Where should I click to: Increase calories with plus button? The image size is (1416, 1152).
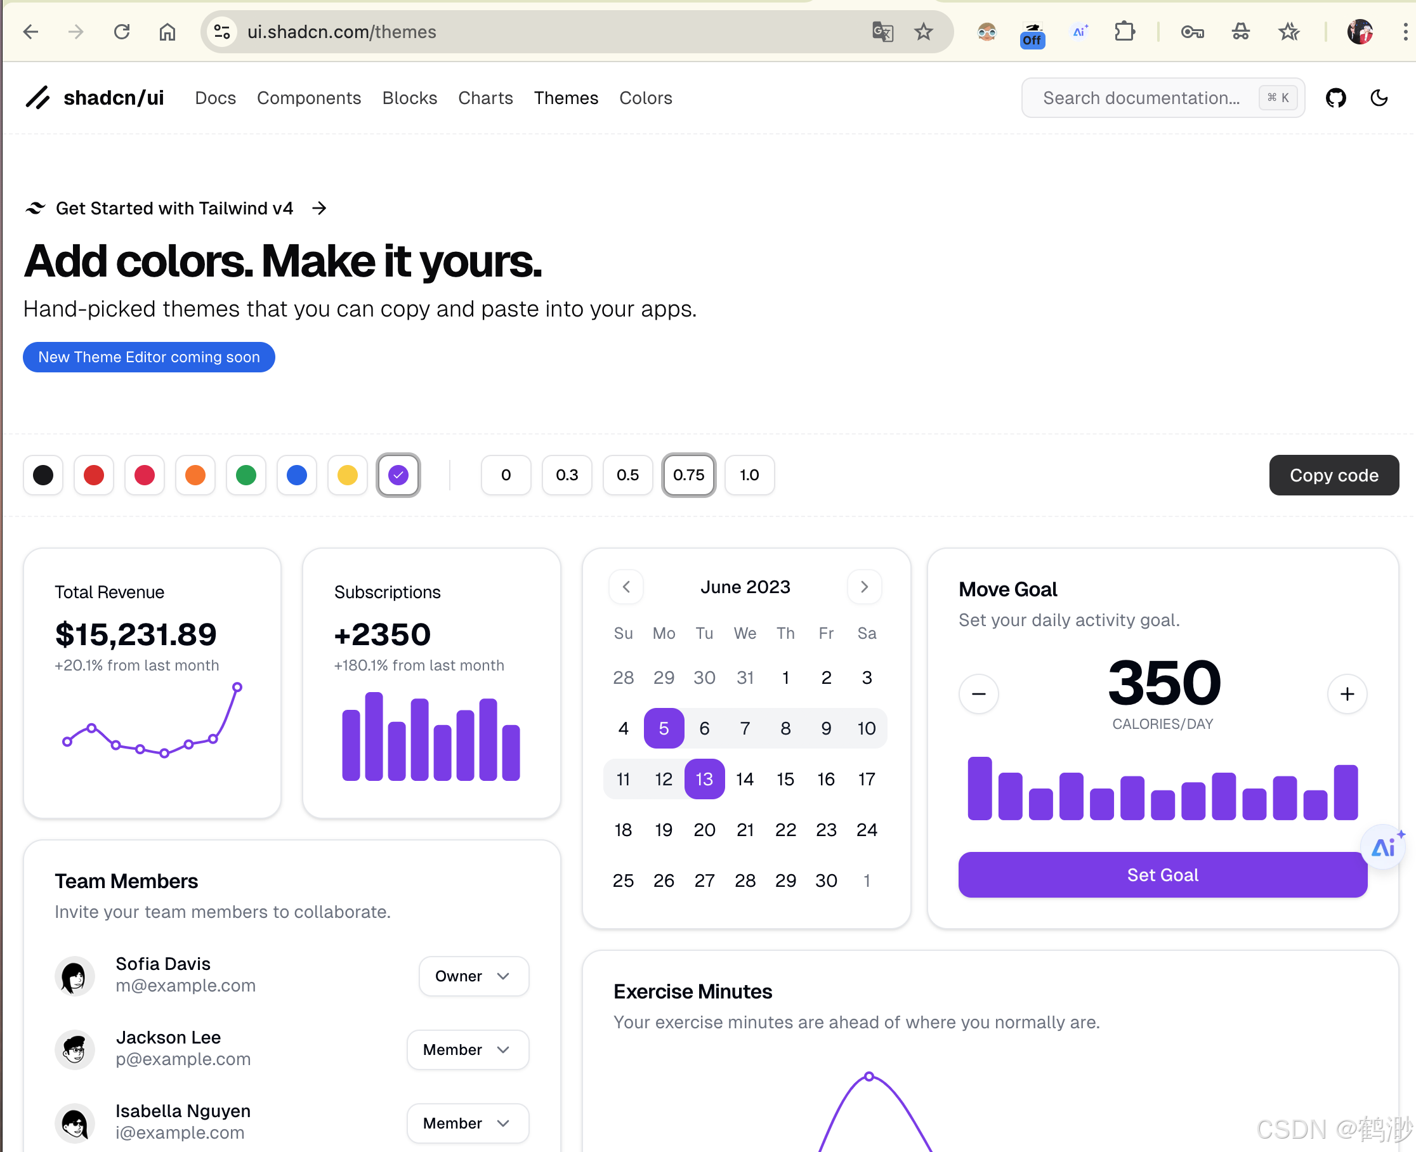[1346, 694]
